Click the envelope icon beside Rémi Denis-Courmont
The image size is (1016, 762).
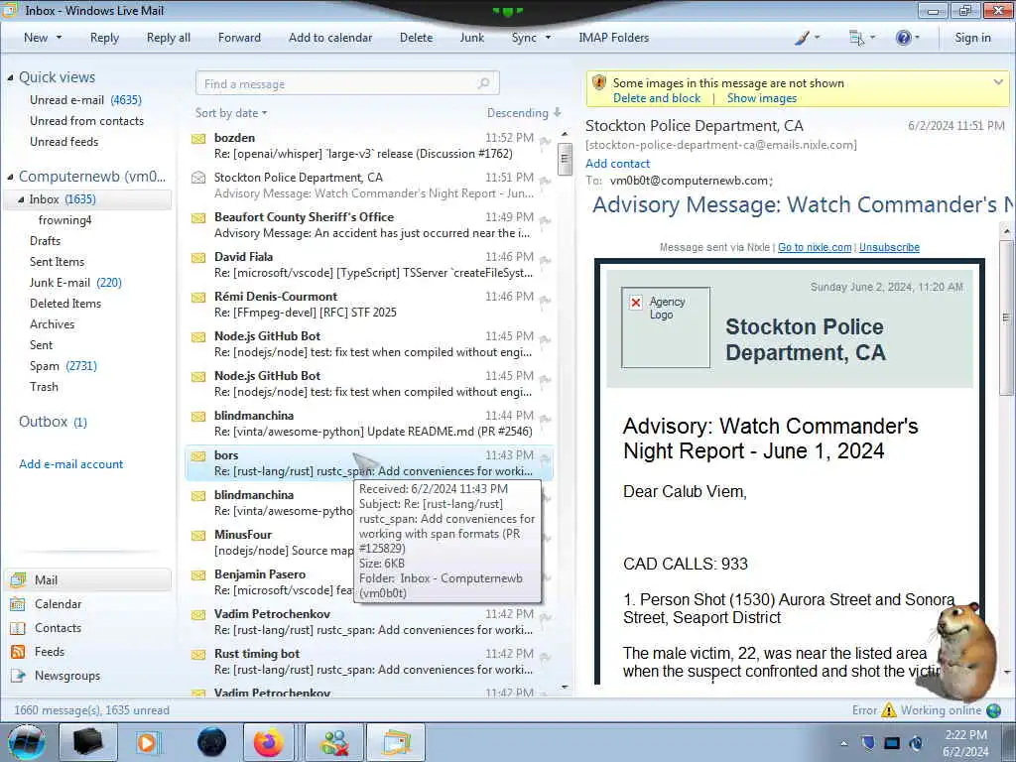click(198, 298)
